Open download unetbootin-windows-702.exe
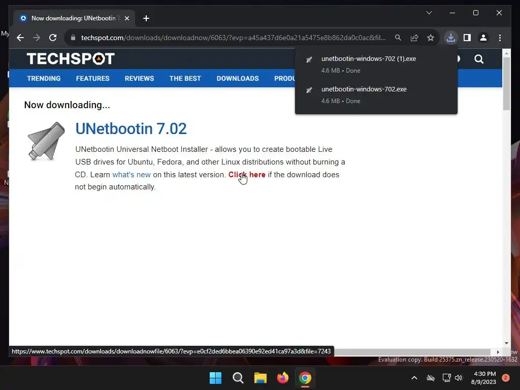Image resolution: width=520 pixels, height=390 pixels. [376, 95]
